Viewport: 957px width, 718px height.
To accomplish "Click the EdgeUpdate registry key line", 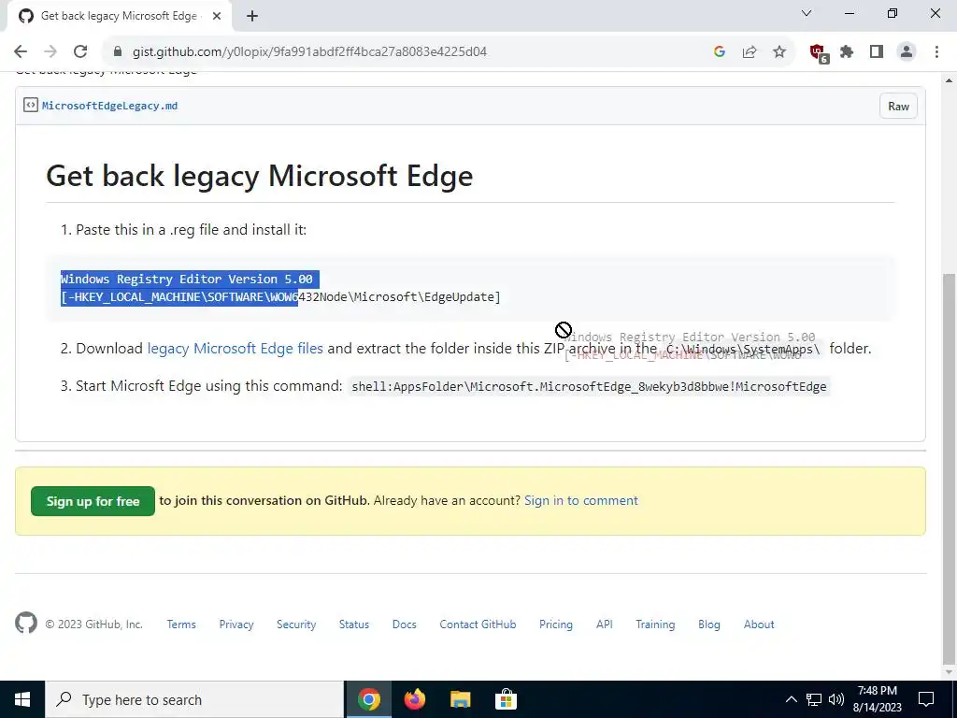I will pyautogui.click(x=280, y=297).
